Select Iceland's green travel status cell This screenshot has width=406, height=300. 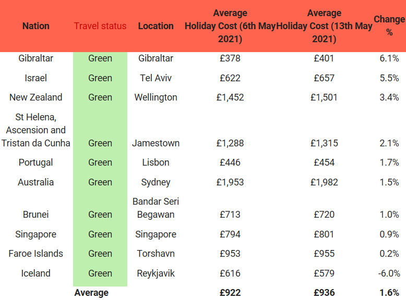click(x=100, y=273)
